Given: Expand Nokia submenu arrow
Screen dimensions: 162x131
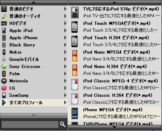Looking at the screenshot, I should pyautogui.click(x=65, y=52).
